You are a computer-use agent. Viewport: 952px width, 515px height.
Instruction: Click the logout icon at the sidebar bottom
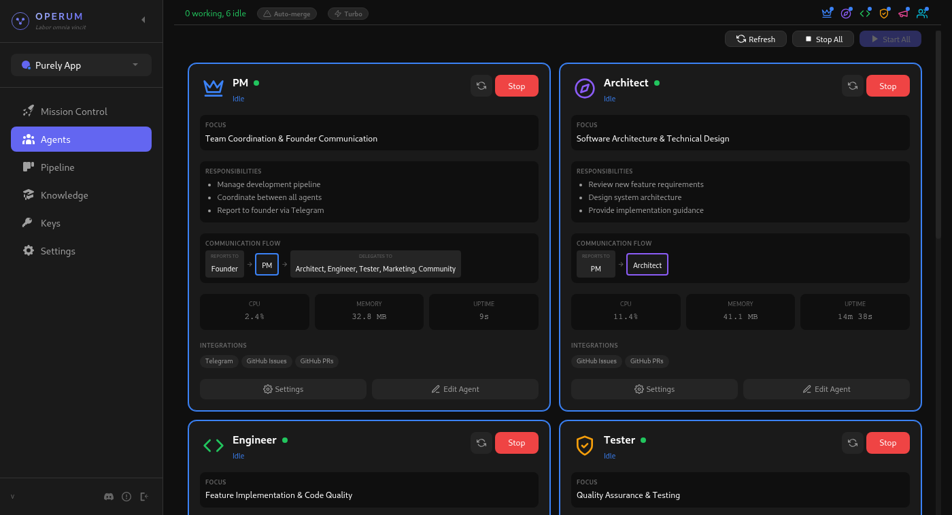tap(144, 497)
